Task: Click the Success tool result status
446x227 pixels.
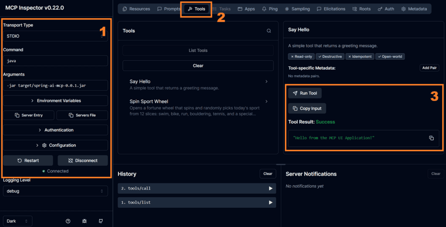Action: point(325,122)
